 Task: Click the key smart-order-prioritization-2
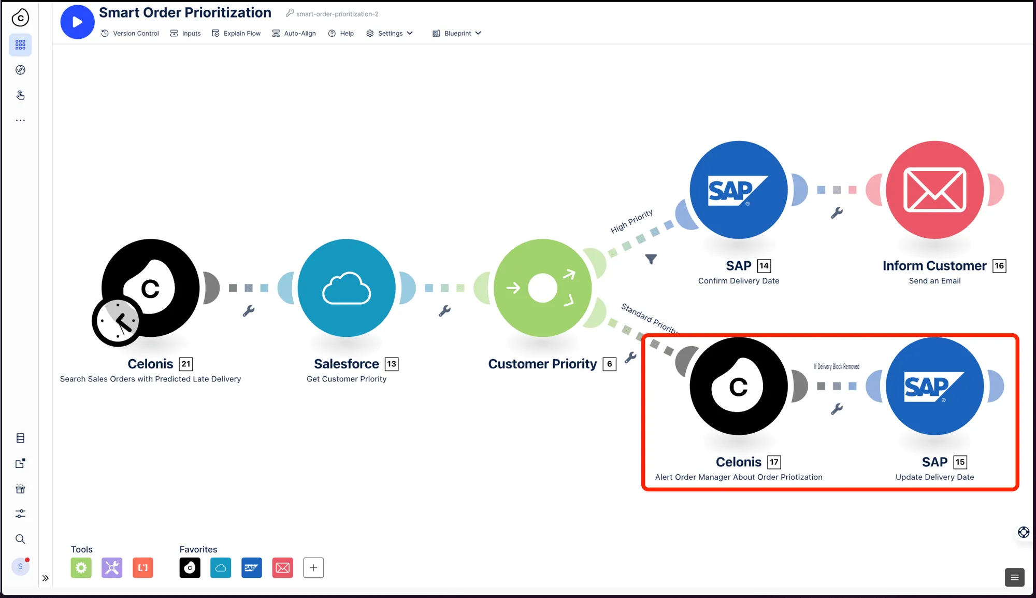pos(332,14)
